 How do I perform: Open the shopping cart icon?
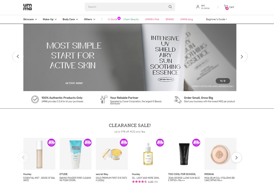point(226,7)
